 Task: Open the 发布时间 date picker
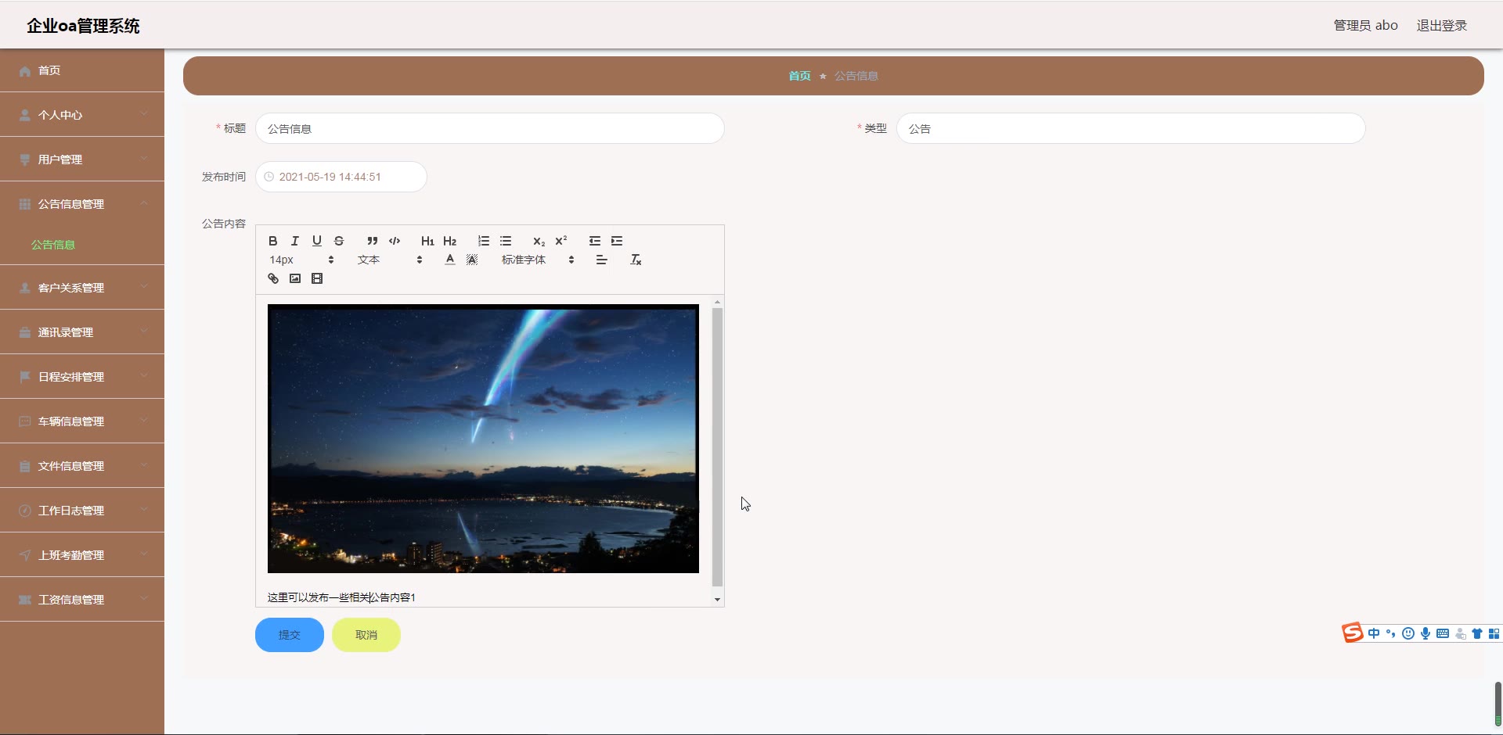pos(341,177)
